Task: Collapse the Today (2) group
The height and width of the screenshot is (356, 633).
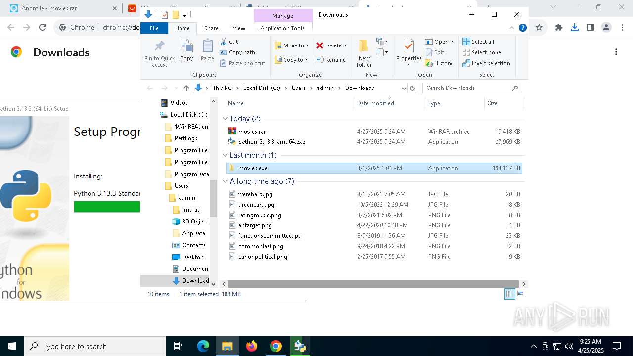Action: pos(226,119)
